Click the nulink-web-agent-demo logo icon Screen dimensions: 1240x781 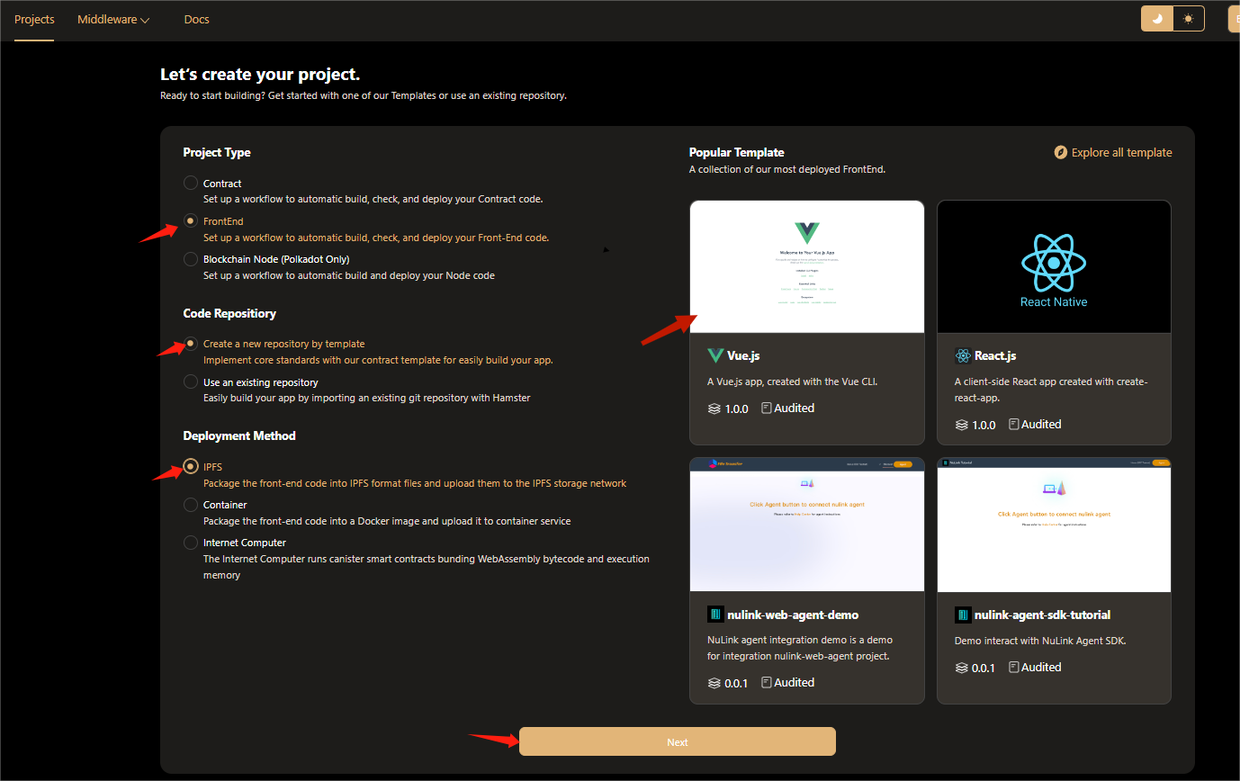click(x=715, y=615)
